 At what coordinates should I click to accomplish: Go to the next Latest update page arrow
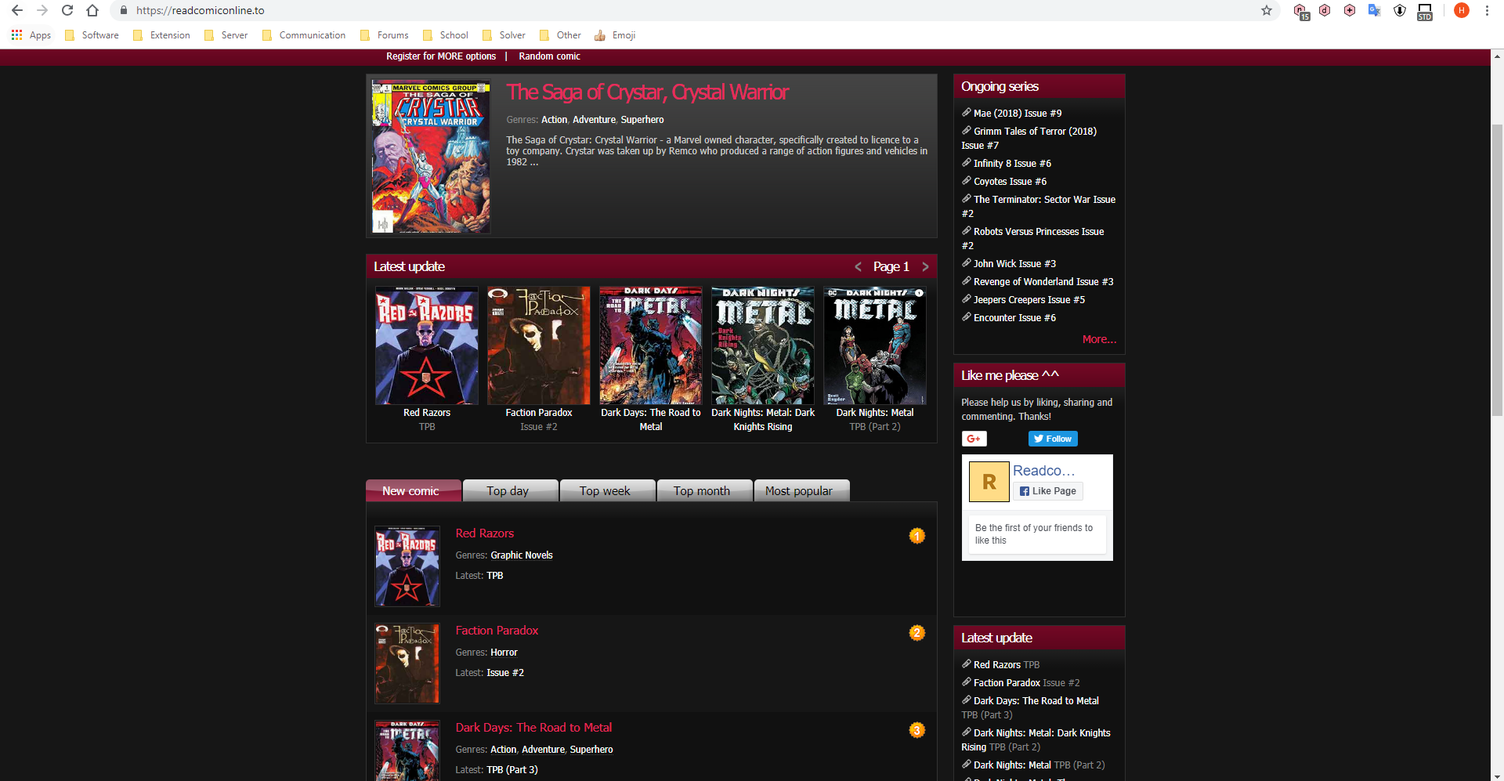pyautogui.click(x=925, y=266)
